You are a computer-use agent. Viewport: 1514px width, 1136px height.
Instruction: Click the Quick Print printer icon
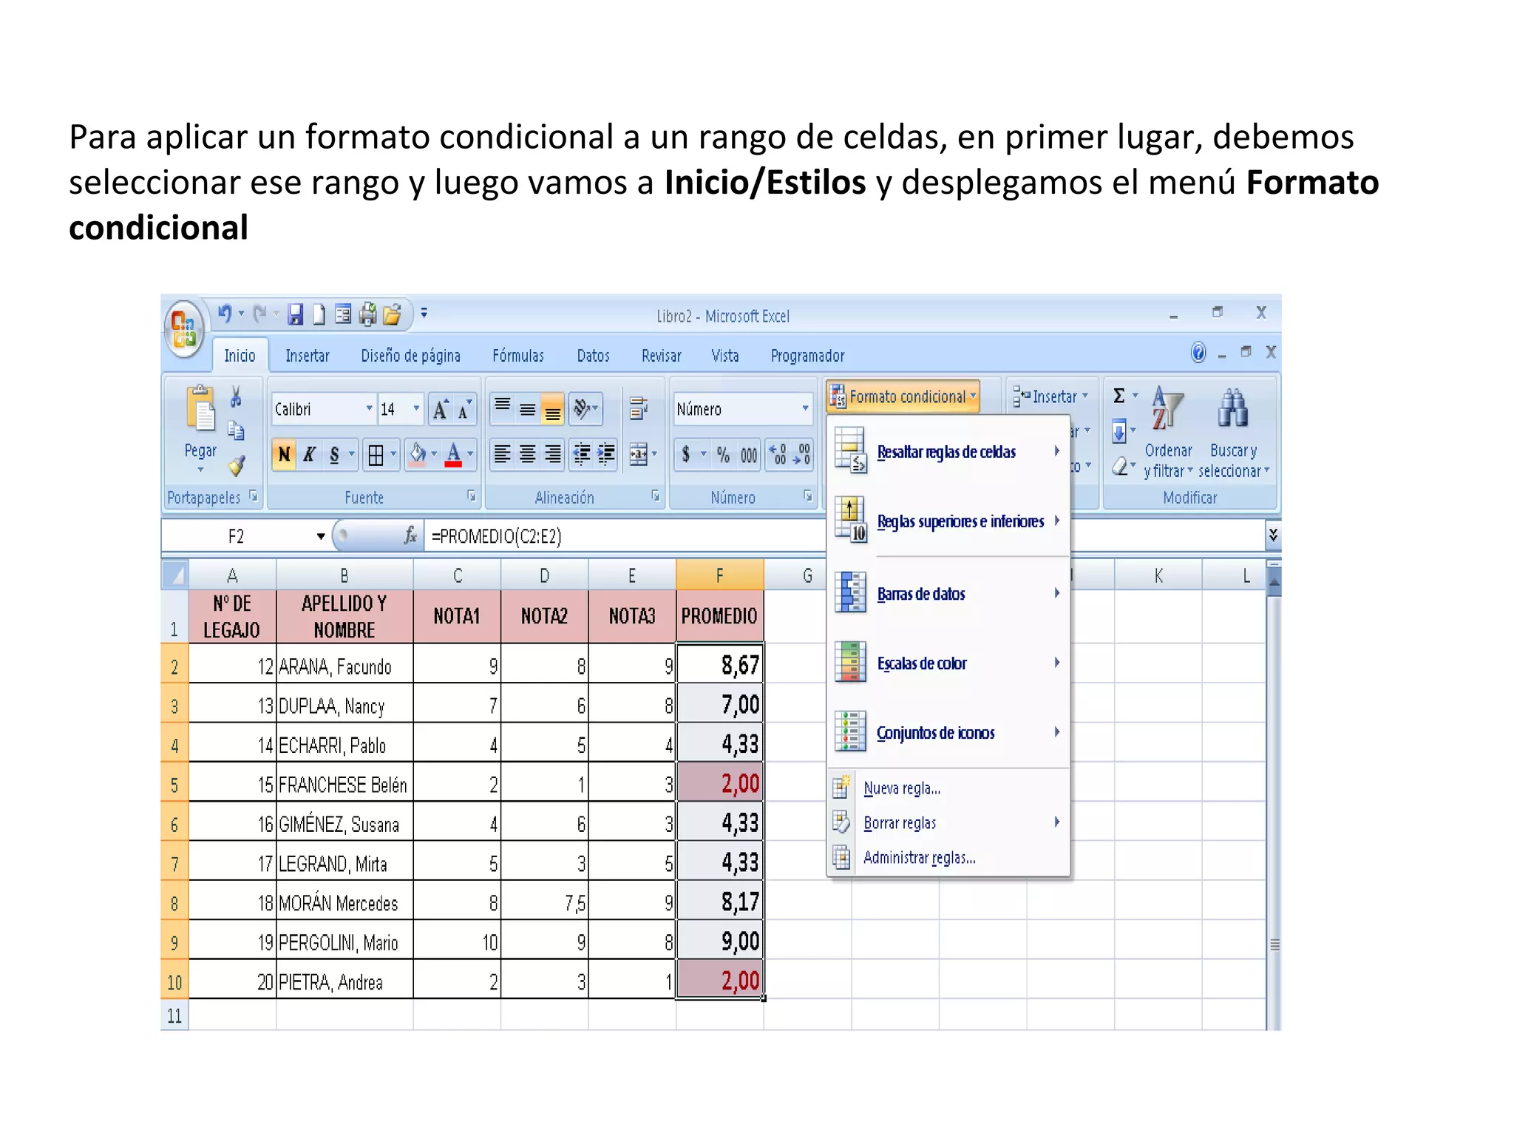[x=367, y=315]
